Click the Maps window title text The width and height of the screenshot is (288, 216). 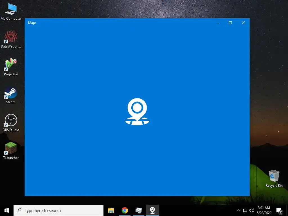[x=32, y=23]
